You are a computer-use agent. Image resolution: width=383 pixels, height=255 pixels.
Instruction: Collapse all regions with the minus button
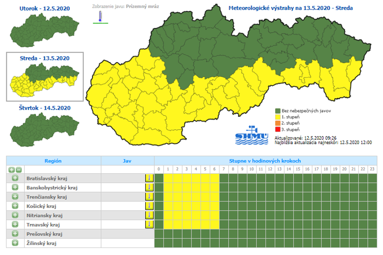[x=18, y=169]
